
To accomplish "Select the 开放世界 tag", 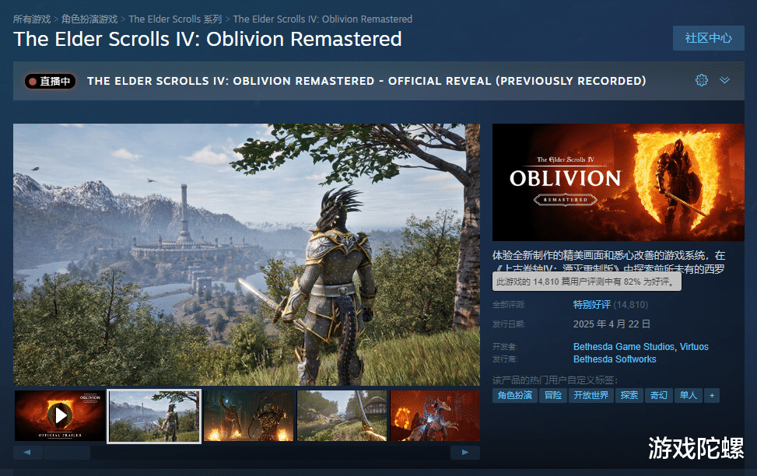I will click(x=591, y=395).
